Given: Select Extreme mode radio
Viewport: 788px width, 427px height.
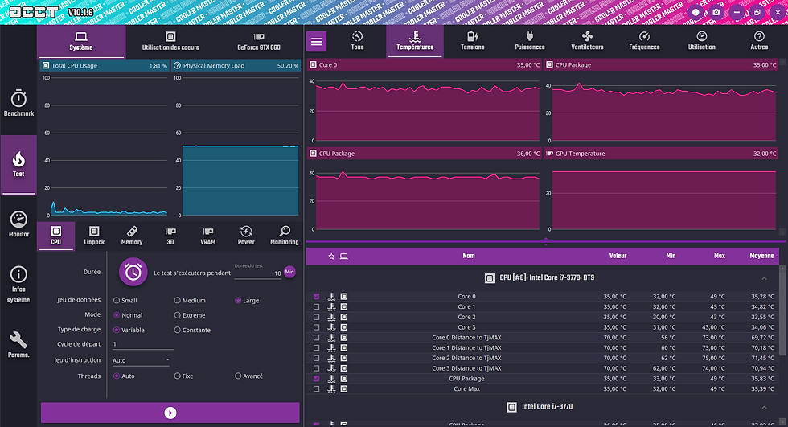Looking at the screenshot, I should [178, 315].
